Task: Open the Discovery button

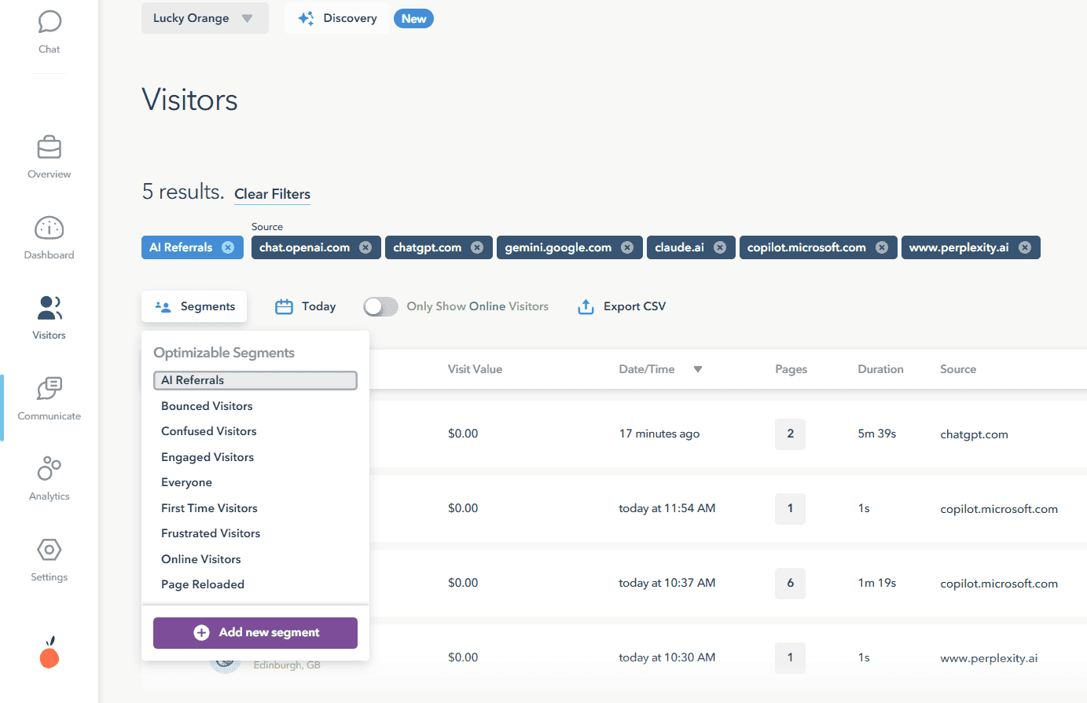Action: (338, 18)
